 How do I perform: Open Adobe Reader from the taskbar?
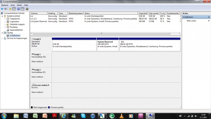click(54, 116)
